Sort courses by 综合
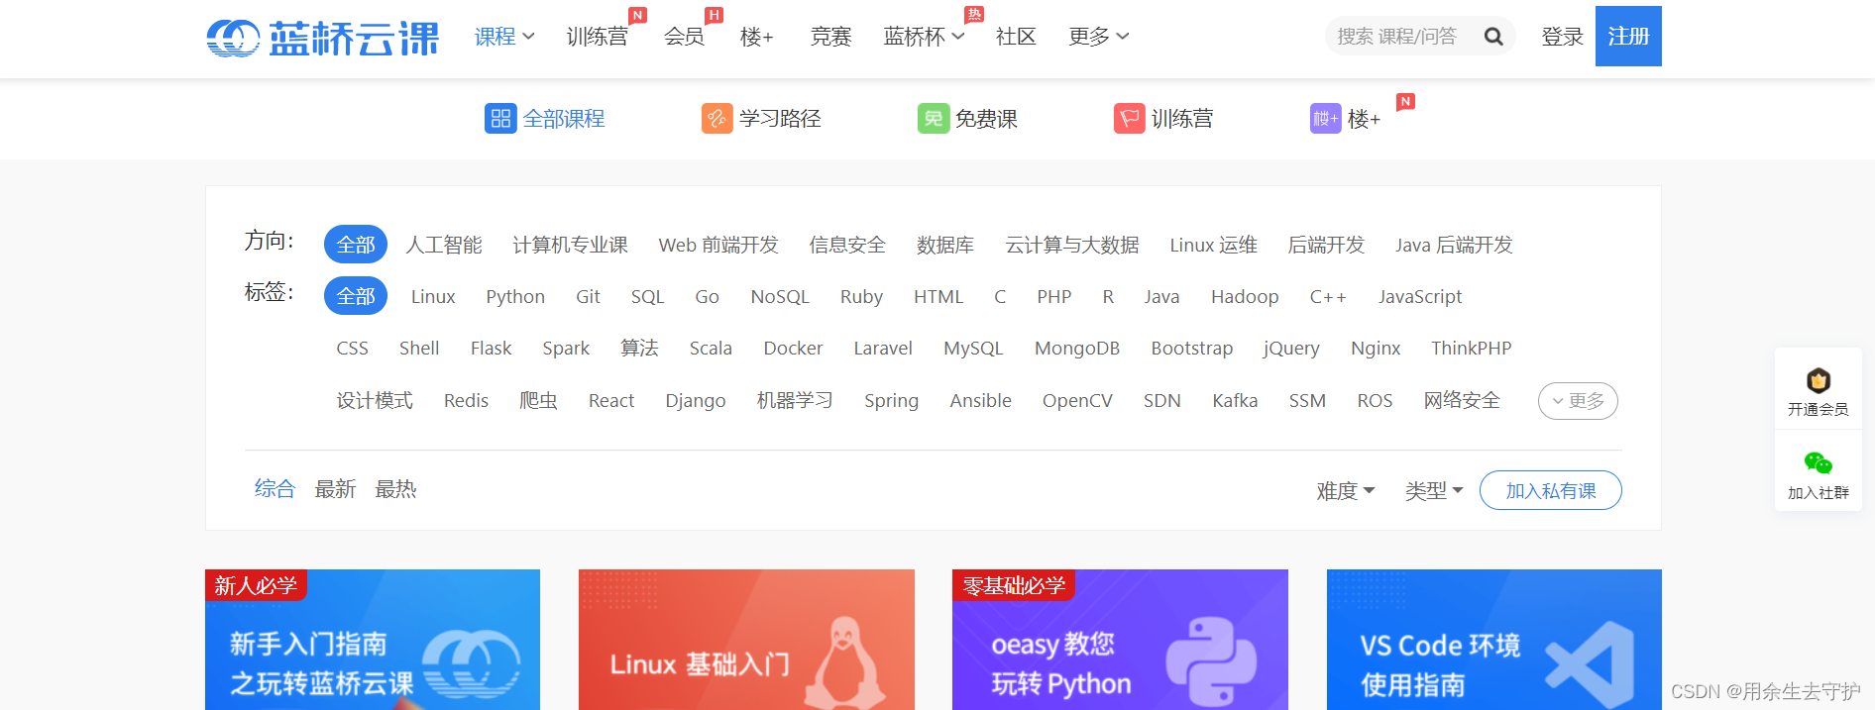1875x710 pixels. click(275, 489)
